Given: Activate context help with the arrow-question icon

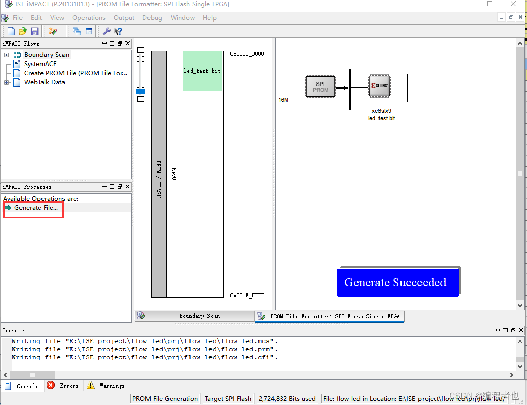Looking at the screenshot, I should point(117,31).
